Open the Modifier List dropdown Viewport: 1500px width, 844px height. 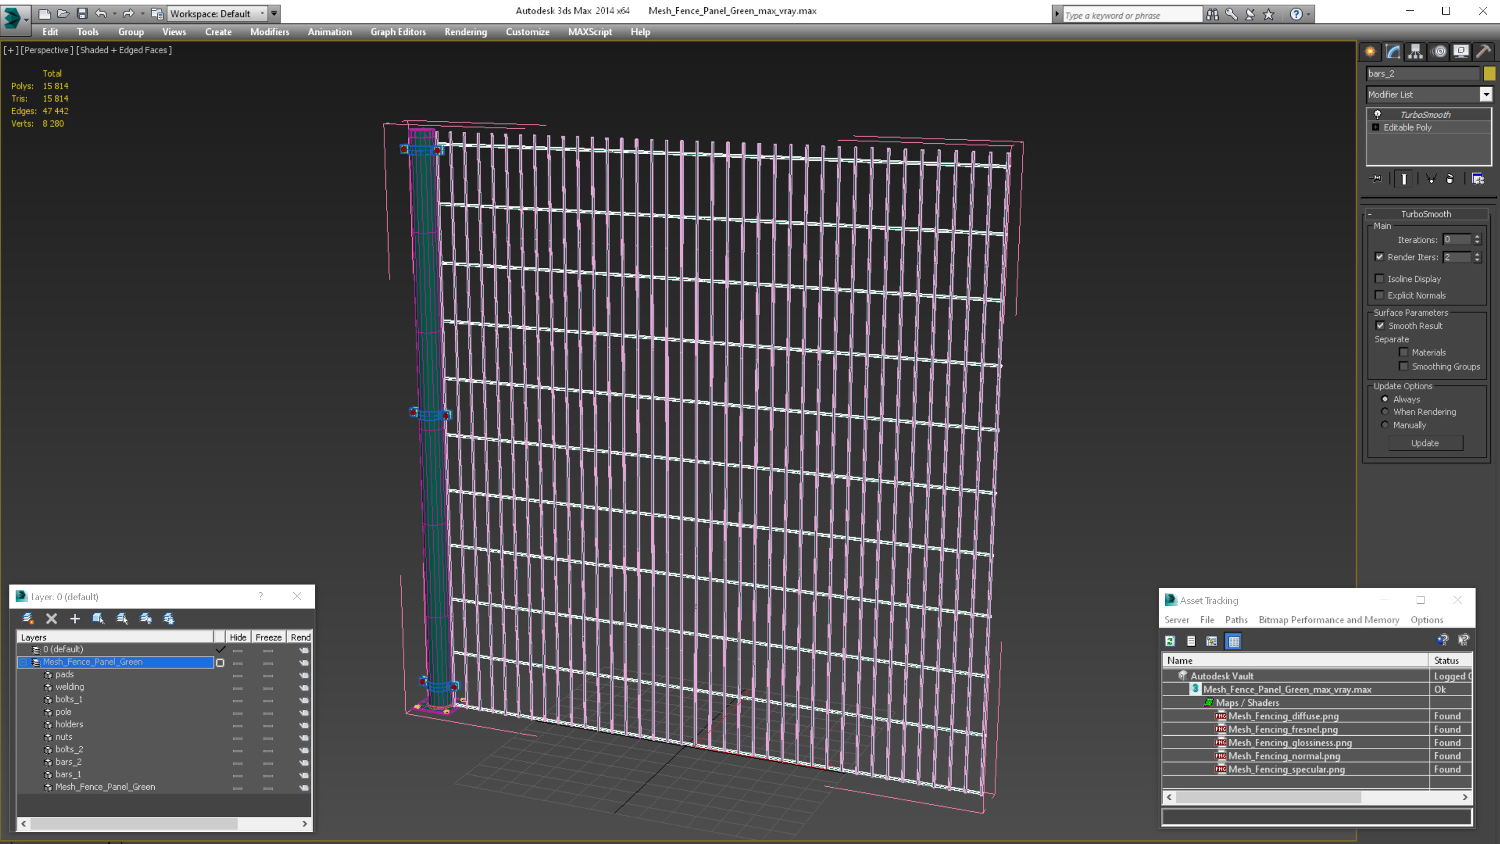1485,94
